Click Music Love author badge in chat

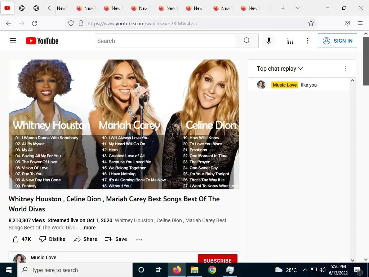285,85
